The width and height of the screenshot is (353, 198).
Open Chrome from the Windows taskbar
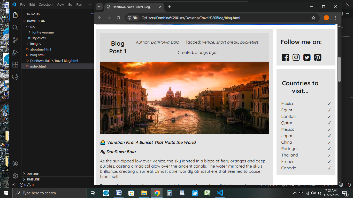tap(157, 193)
